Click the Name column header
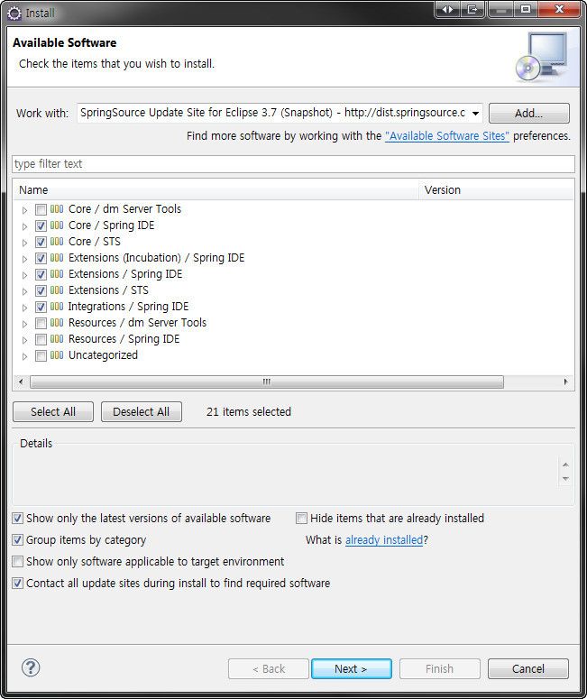Screen dimensions: 587x699 216,190
